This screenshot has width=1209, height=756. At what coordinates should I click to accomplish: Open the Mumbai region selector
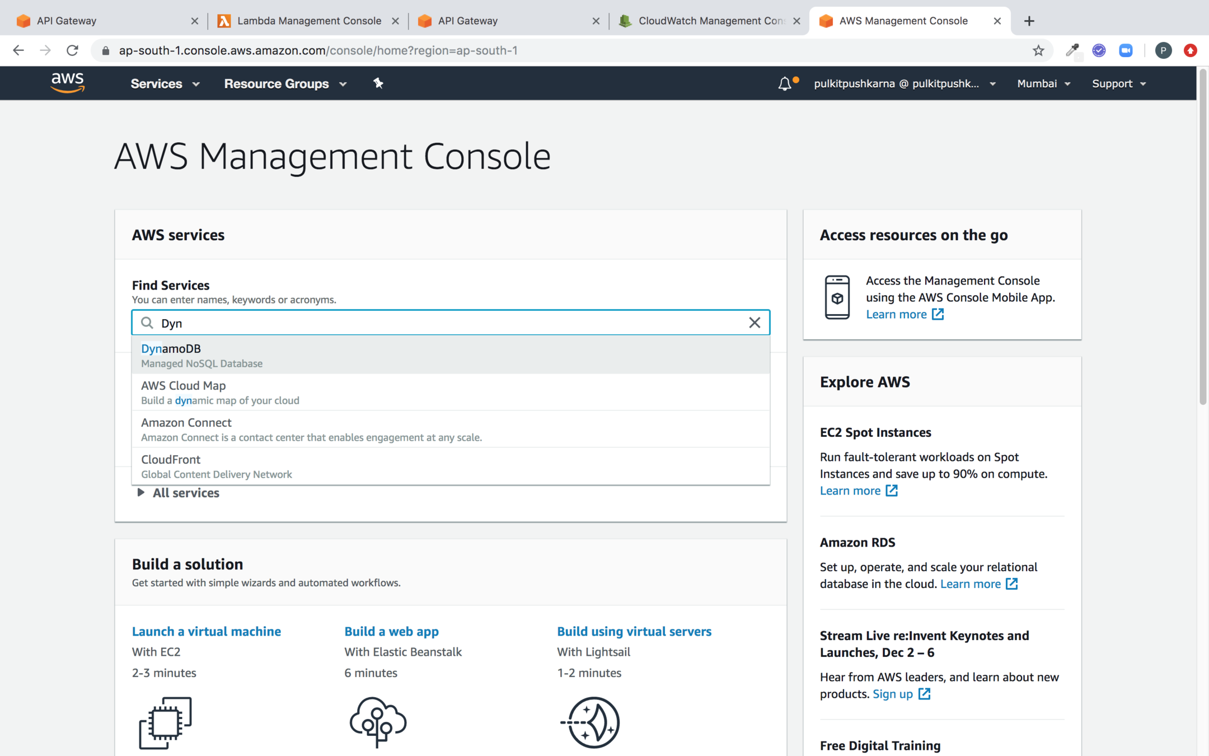tap(1043, 83)
